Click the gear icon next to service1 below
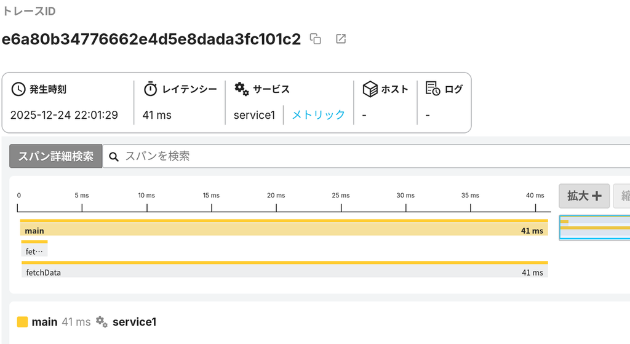The height and width of the screenshot is (344, 630). tap(102, 322)
